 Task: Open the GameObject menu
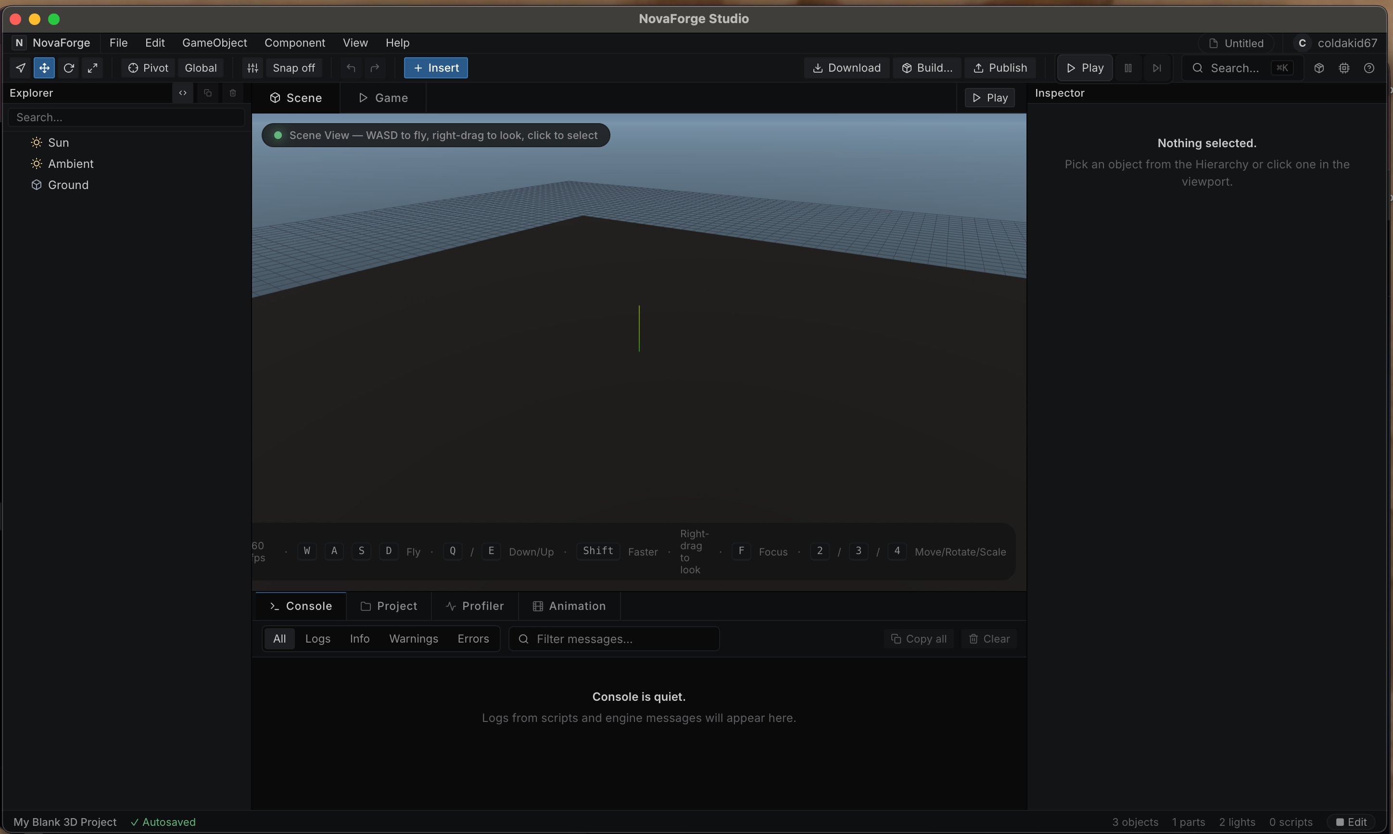coord(215,43)
